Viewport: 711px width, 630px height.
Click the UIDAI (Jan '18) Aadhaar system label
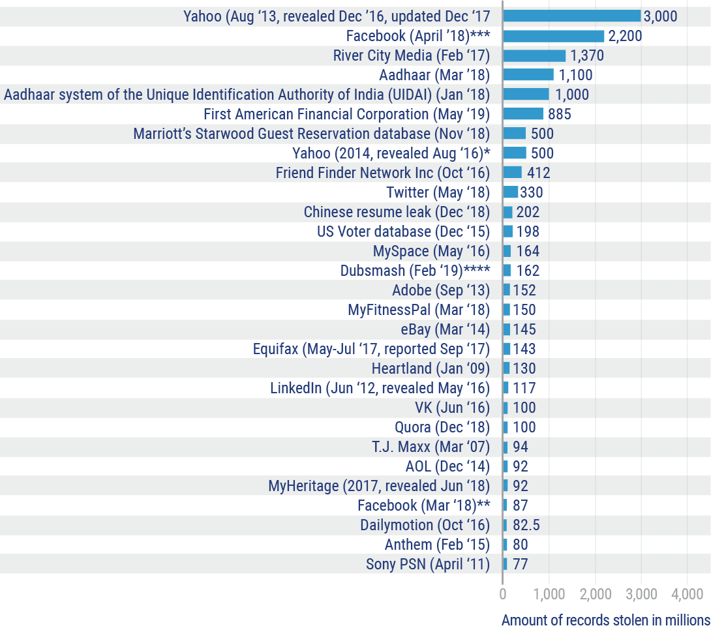click(247, 95)
